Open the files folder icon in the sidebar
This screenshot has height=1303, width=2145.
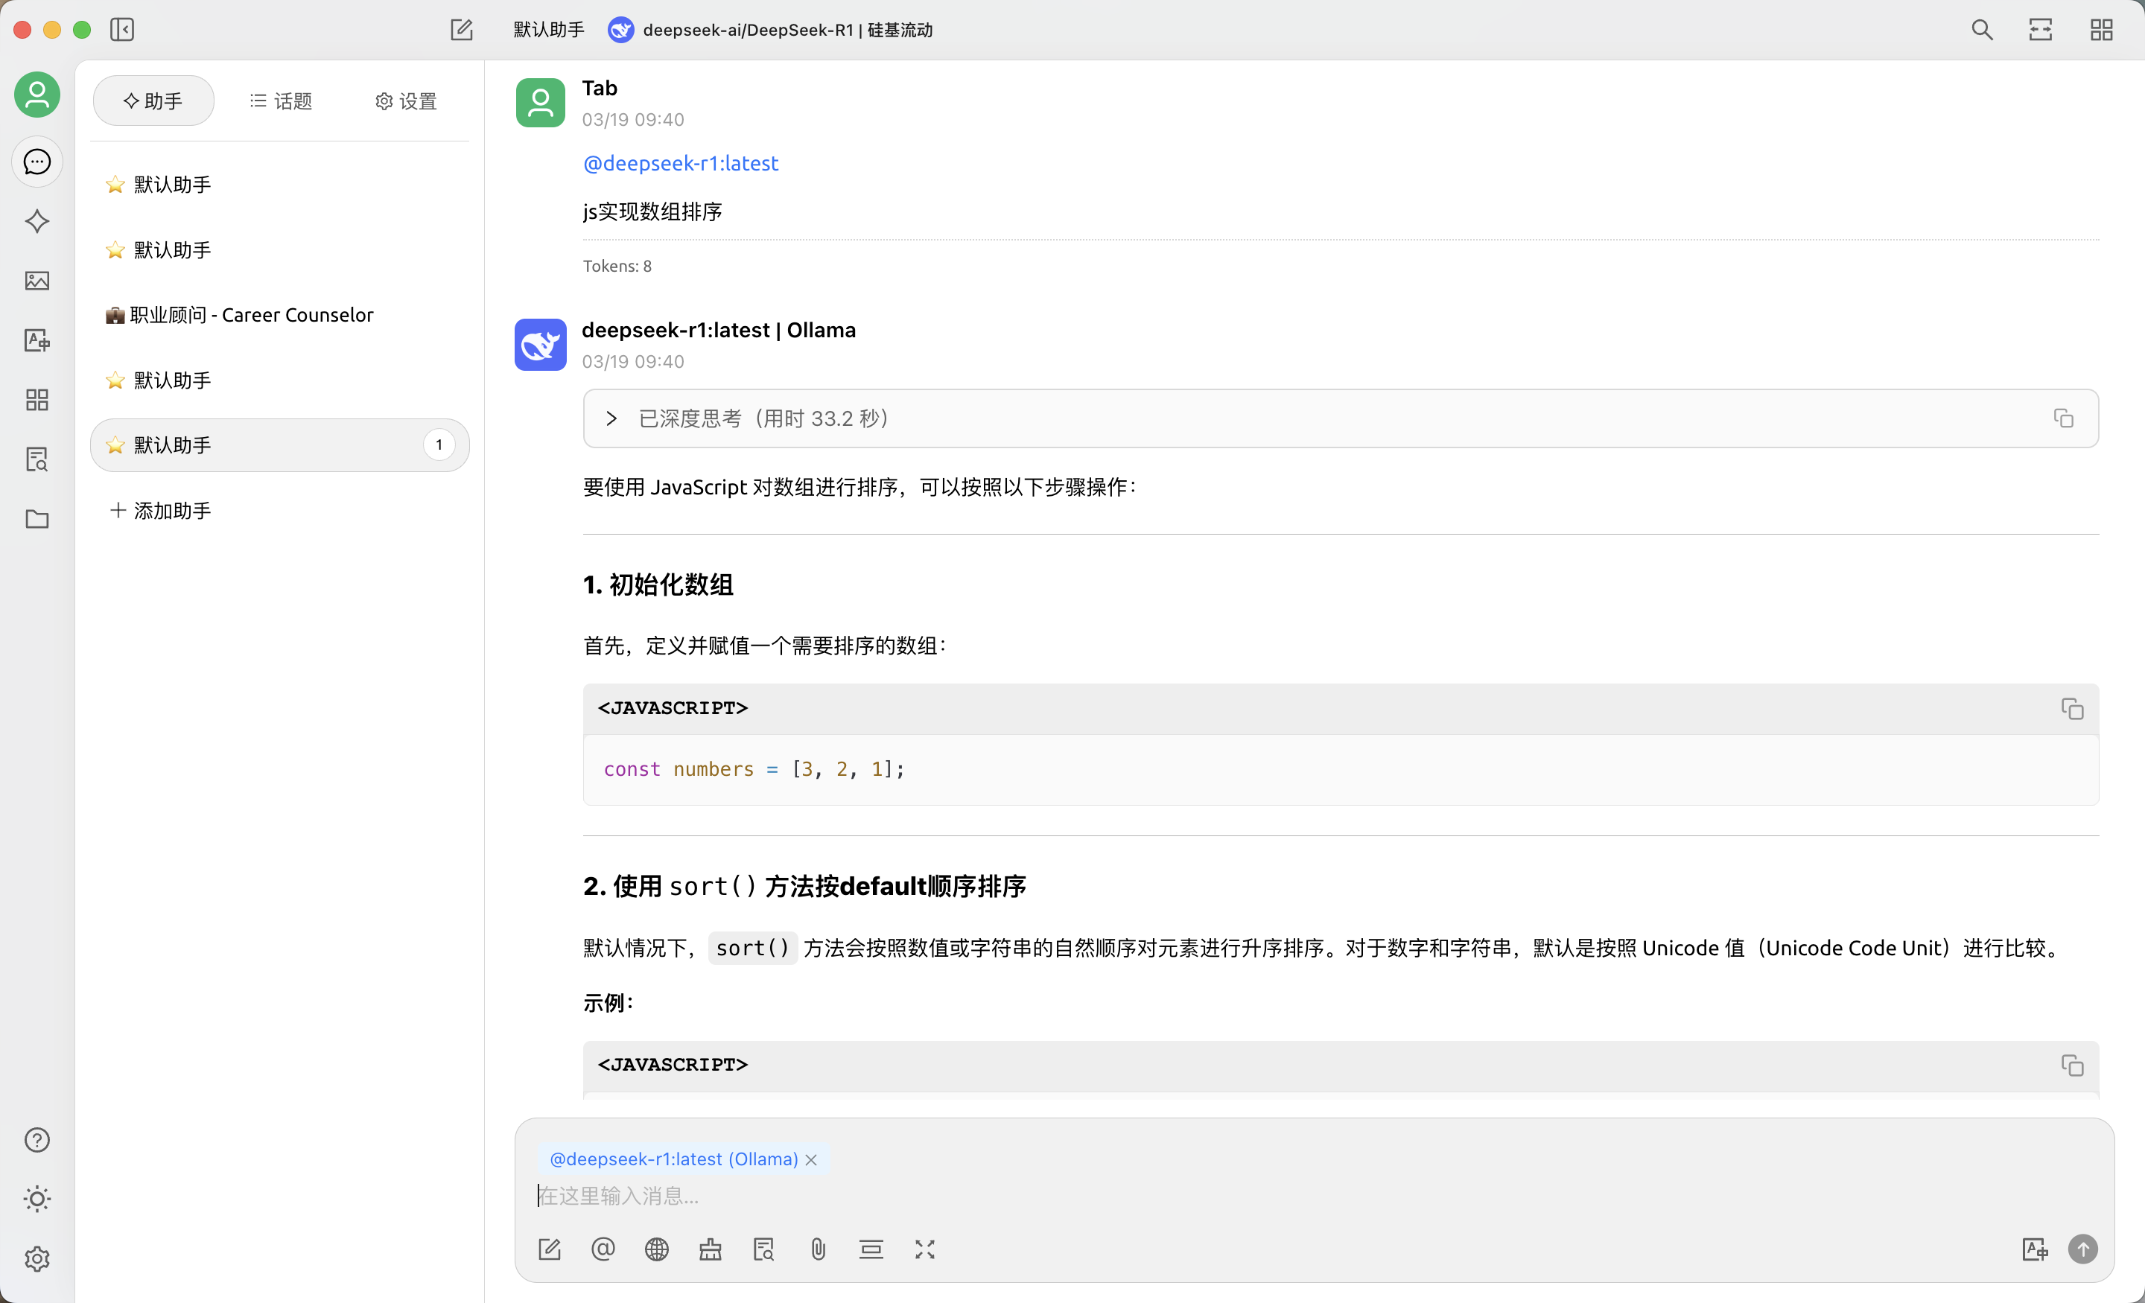[x=37, y=519]
